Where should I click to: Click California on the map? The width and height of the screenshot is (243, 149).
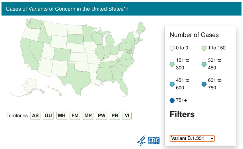(29, 56)
